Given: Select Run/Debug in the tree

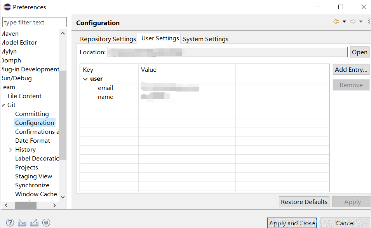Looking at the screenshot, I should (x=17, y=78).
